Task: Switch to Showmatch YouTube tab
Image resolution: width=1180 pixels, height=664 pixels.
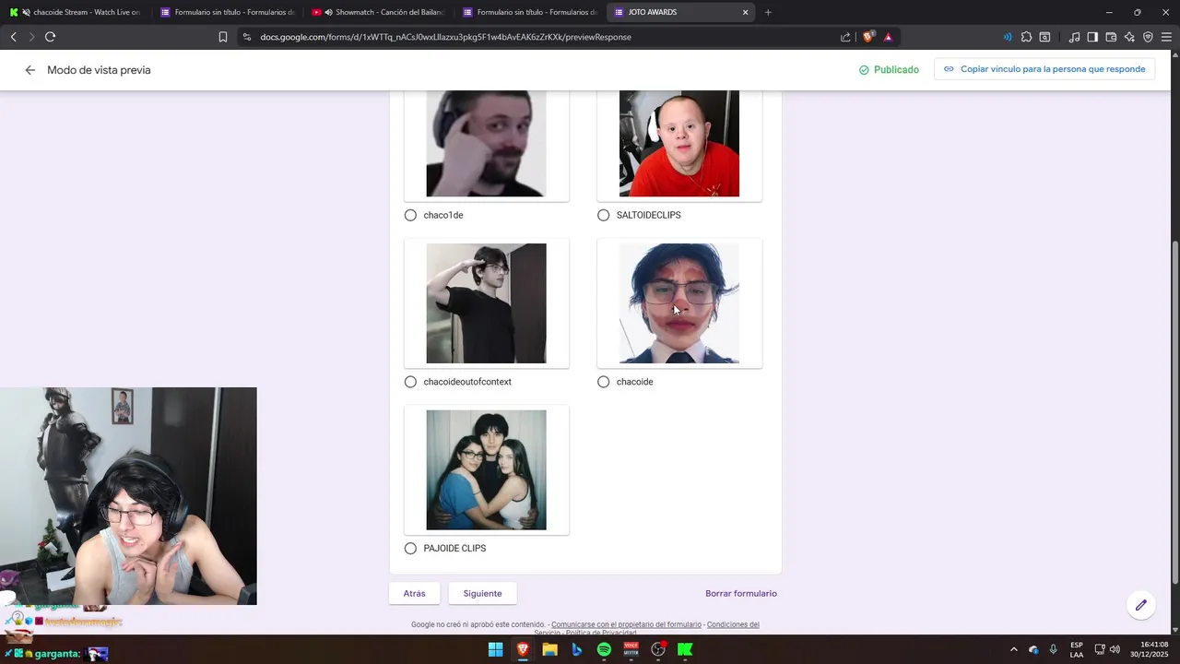Action: pyautogui.click(x=379, y=12)
